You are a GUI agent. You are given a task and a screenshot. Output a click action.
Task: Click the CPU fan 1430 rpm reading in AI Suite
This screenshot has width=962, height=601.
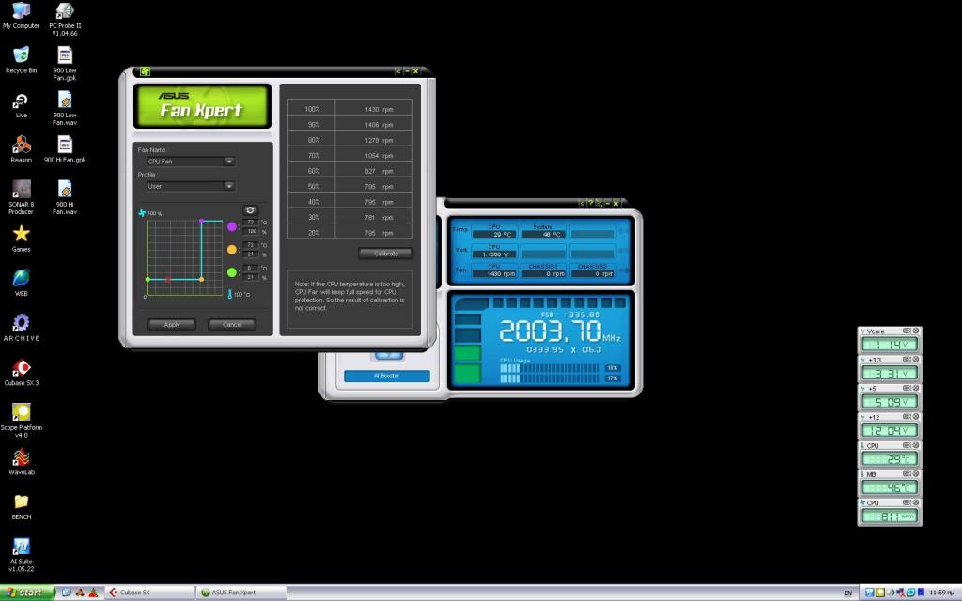[494, 273]
